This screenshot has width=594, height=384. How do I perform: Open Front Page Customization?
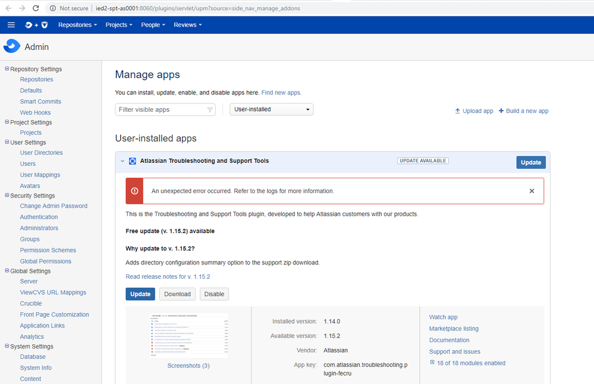54,314
